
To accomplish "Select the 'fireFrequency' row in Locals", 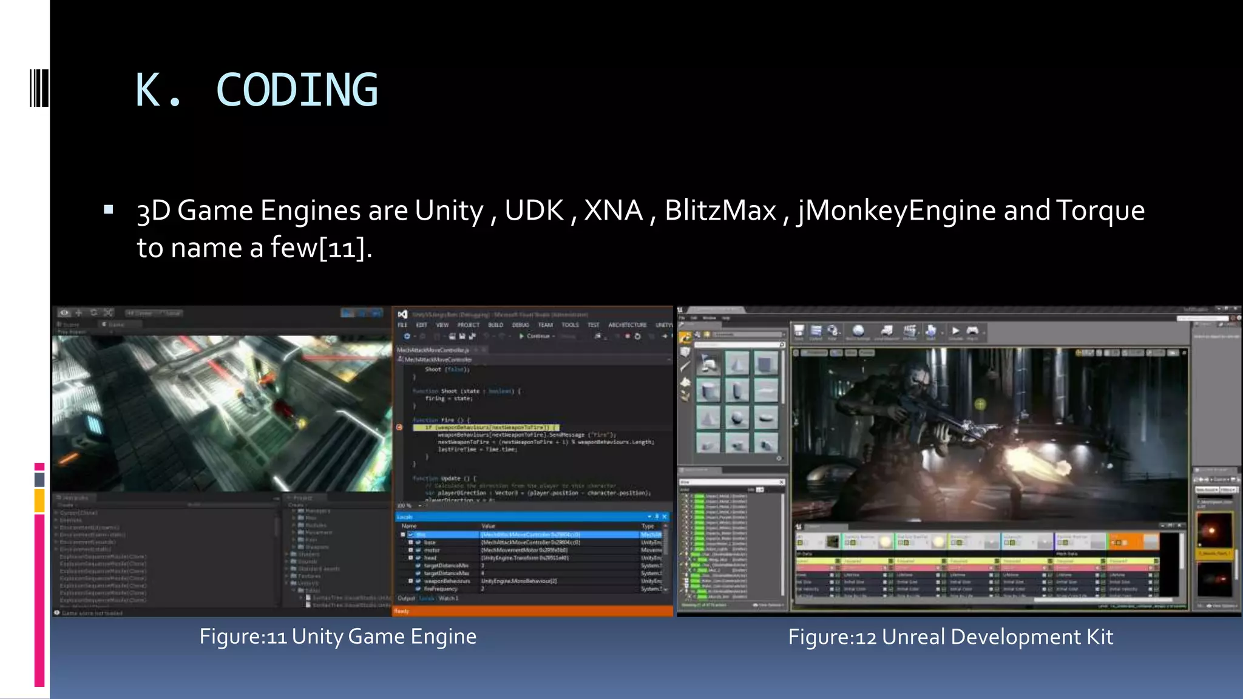I will [532, 589].
